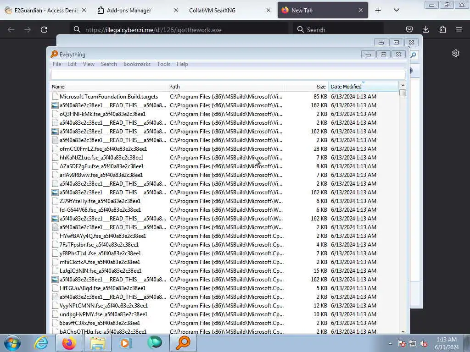Select 6bavffC3Xx.fse file row
Screen dimensions: 470x352
[x=225, y=323]
